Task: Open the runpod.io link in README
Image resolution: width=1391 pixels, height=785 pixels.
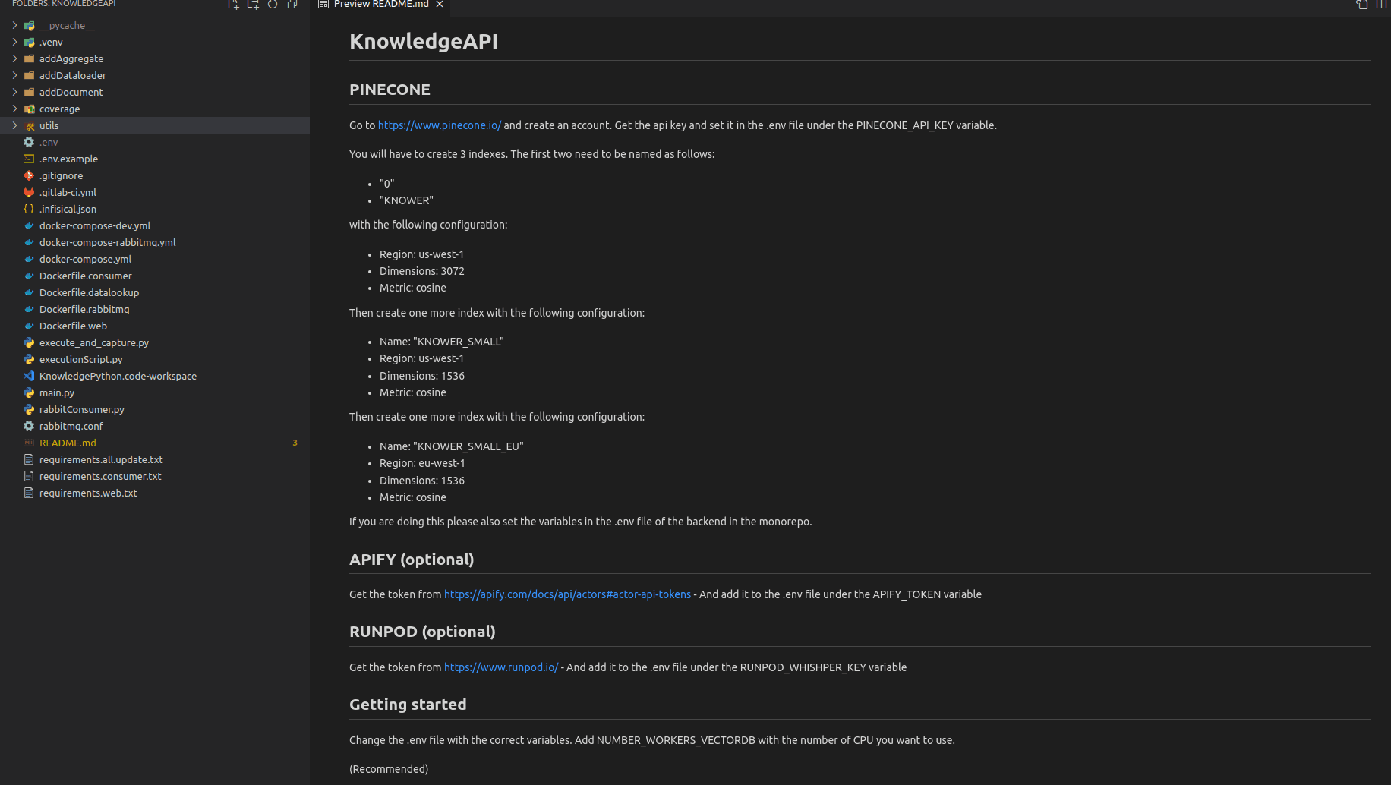Action: pyautogui.click(x=501, y=667)
